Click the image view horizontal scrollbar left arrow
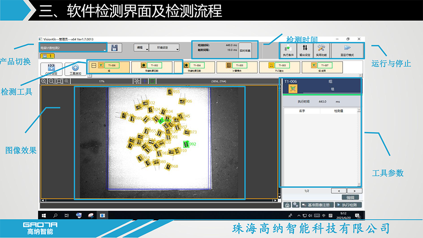The height and width of the screenshot is (238, 423). 43,200
